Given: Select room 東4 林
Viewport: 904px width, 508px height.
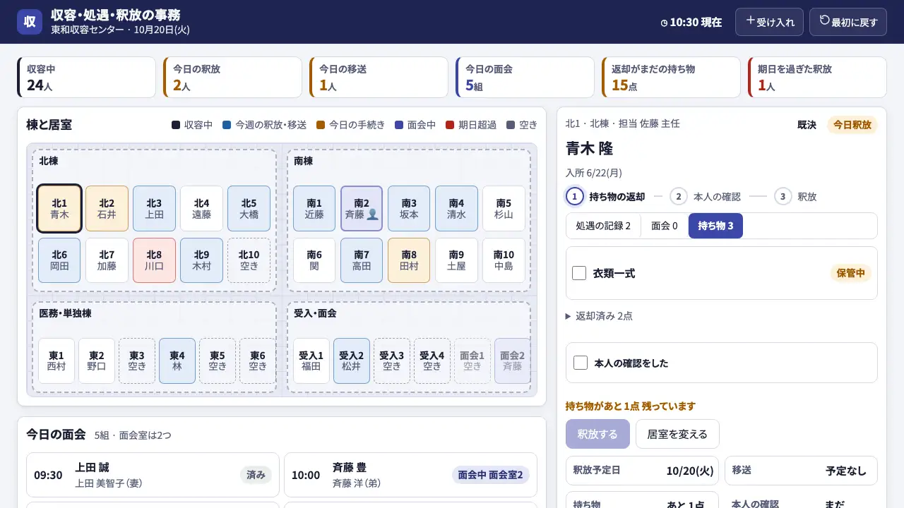Looking at the screenshot, I should pyautogui.click(x=177, y=361).
